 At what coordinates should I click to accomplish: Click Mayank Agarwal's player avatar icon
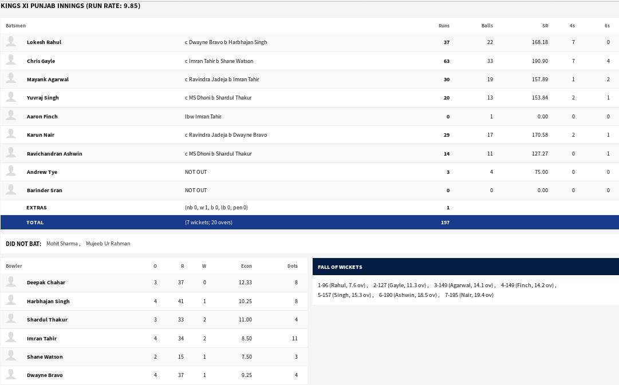pyautogui.click(x=11, y=78)
